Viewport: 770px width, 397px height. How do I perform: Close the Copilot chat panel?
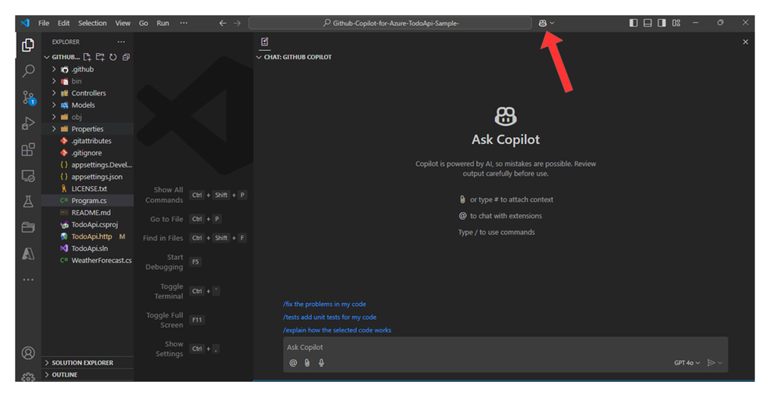tap(745, 42)
